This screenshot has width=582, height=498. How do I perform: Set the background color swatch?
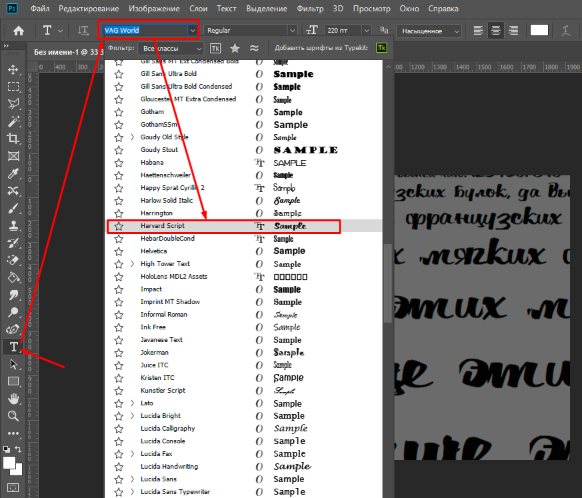(18, 471)
